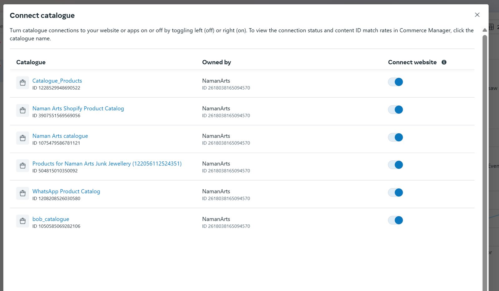Click catalogue ID 1208208526030580

tap(56, 198)
